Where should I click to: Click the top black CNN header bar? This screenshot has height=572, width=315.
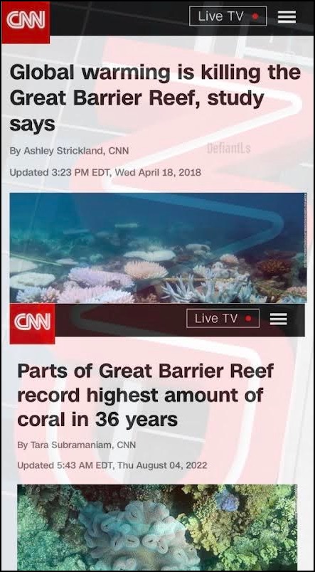point(158,18)
